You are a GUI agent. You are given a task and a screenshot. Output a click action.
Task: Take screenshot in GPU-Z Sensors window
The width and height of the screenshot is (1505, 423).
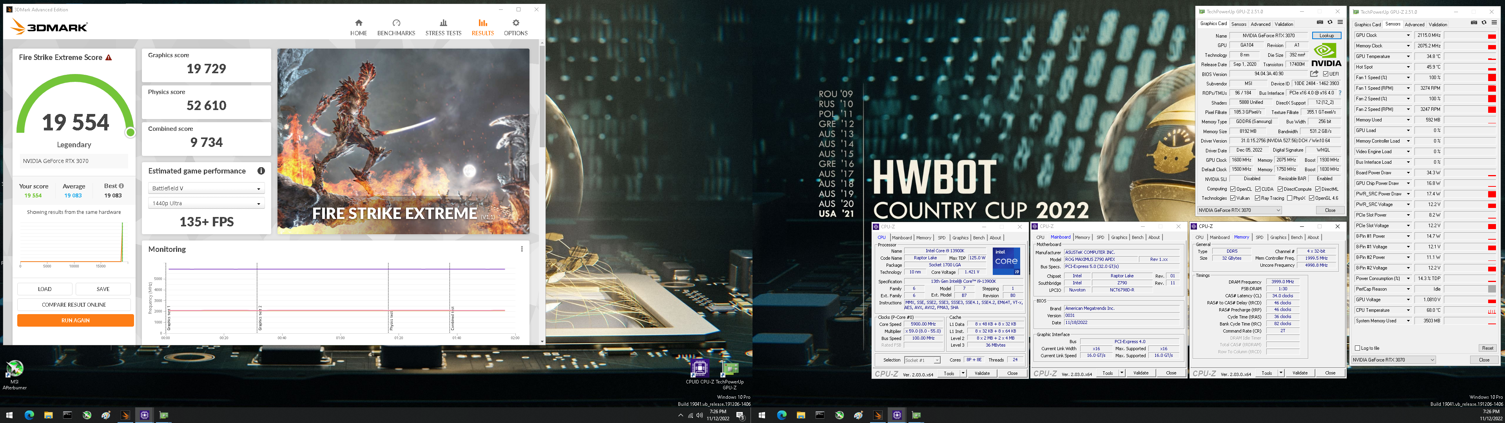pyautogui.click(x=1474, y=23)
